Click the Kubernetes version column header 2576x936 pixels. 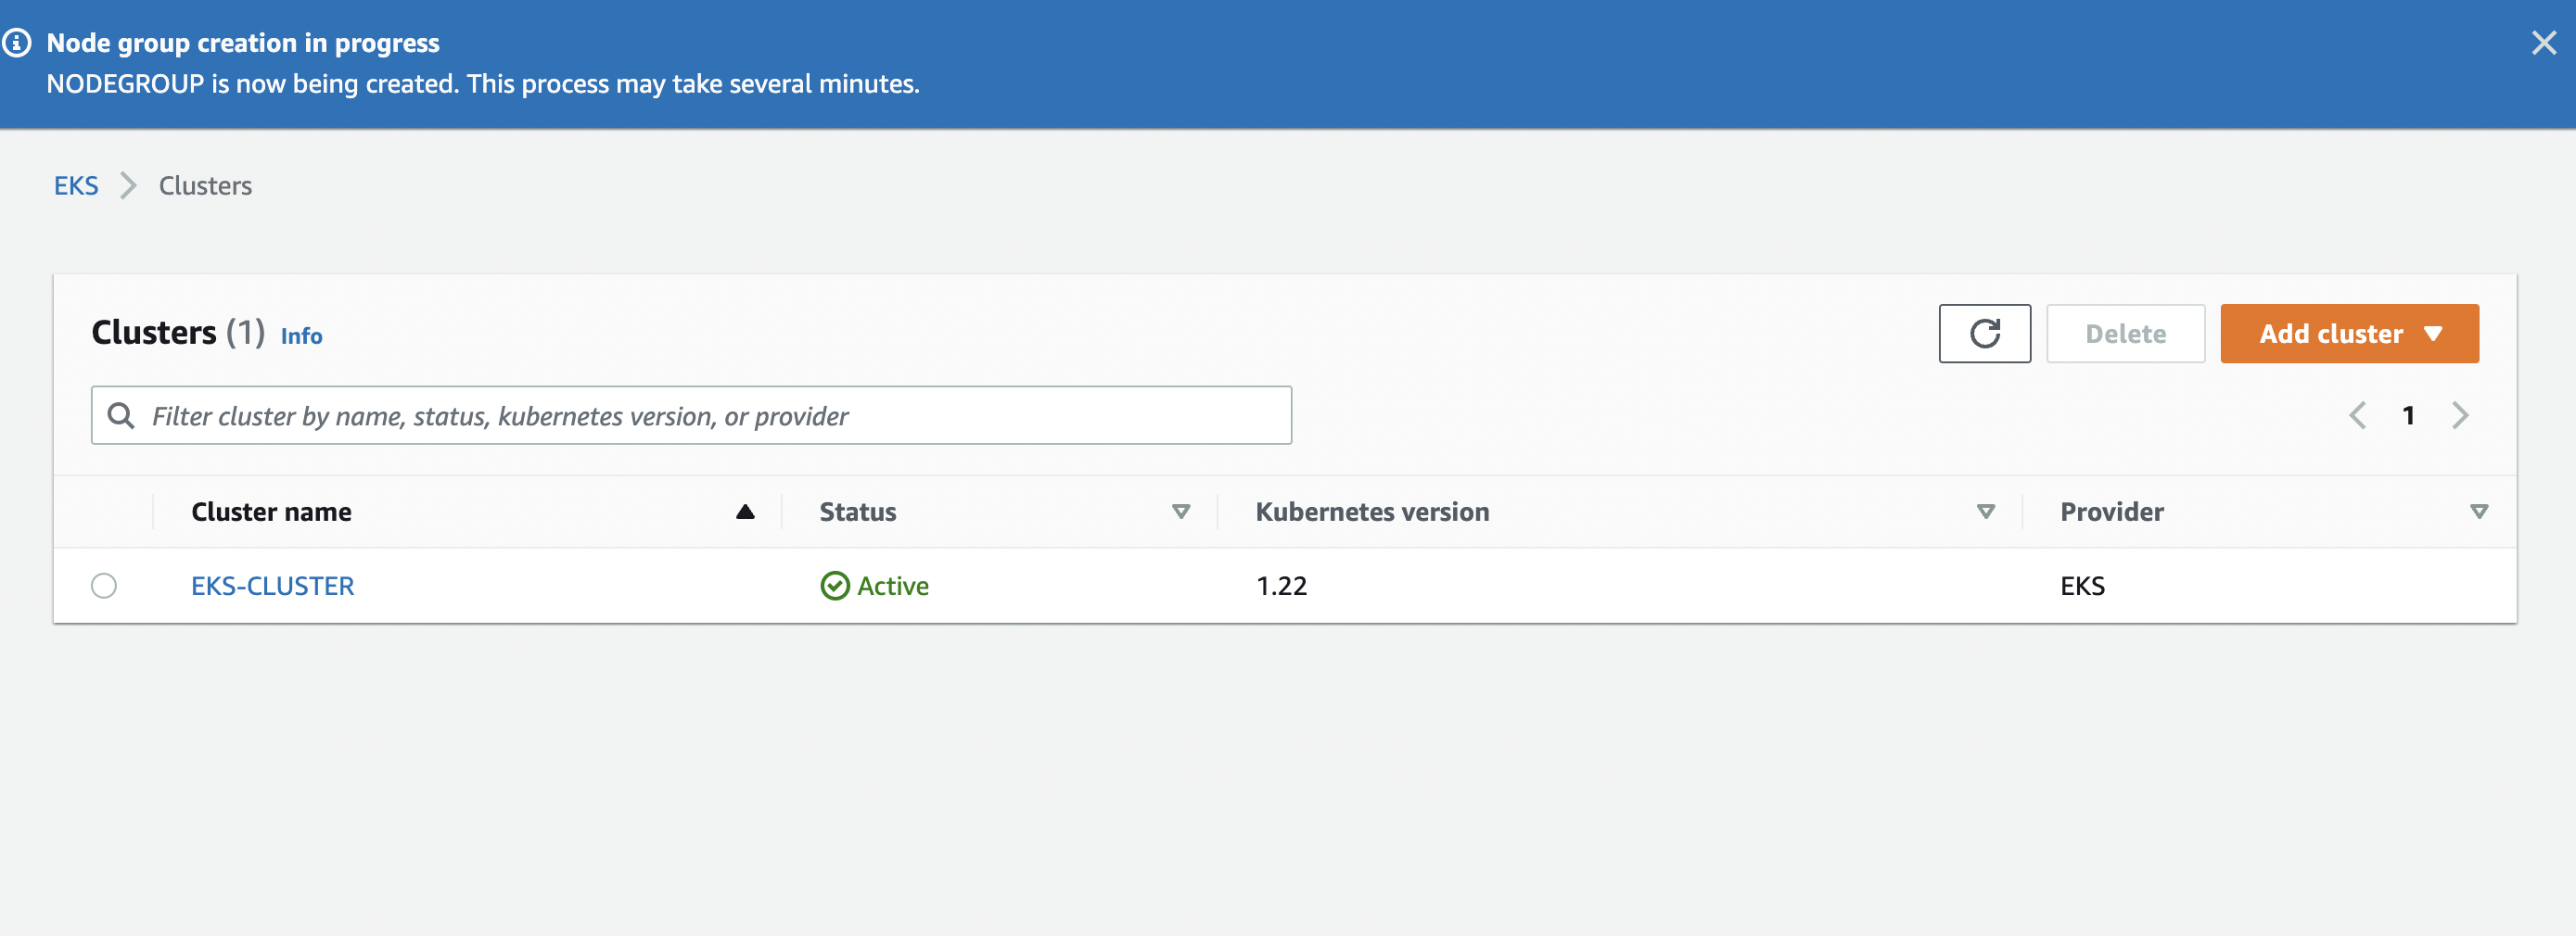[x=1372, y=512]
